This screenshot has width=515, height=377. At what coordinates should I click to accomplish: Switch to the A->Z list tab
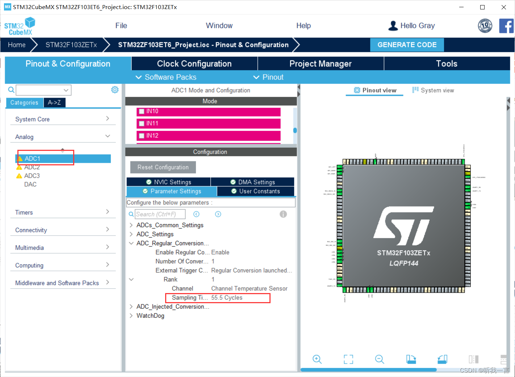click(x=54, y=103)
